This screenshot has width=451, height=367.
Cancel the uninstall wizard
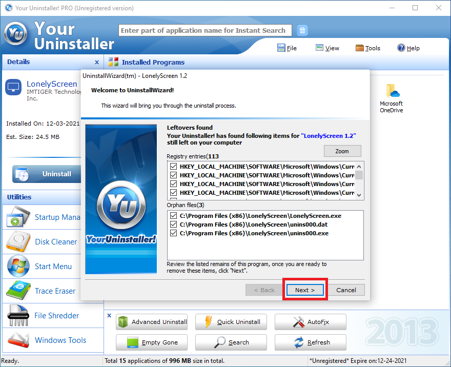tap(346, 290)
